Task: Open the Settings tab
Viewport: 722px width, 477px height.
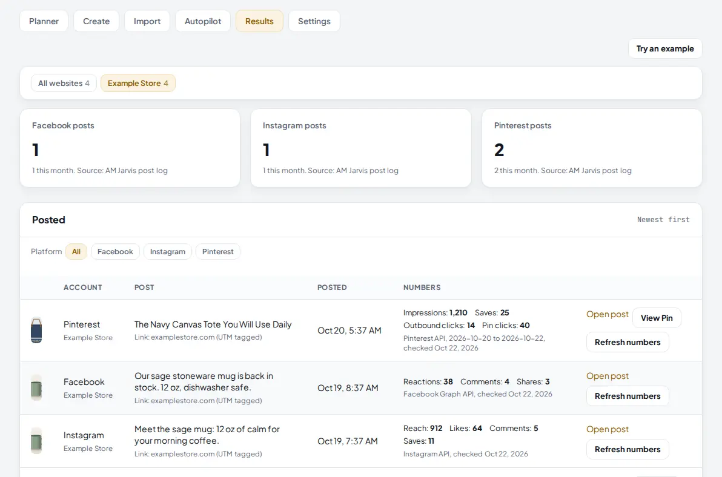Action: point(314,21)
